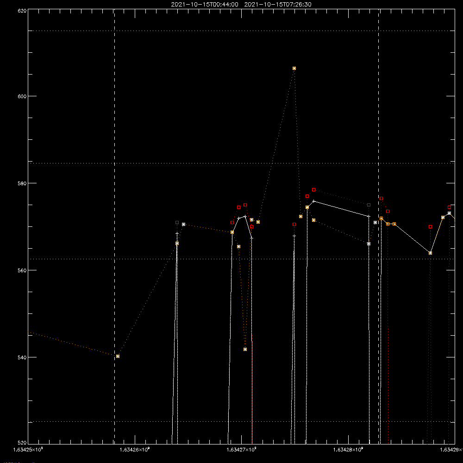Pick the orange dip marker near 542

(x=245, y=349)
